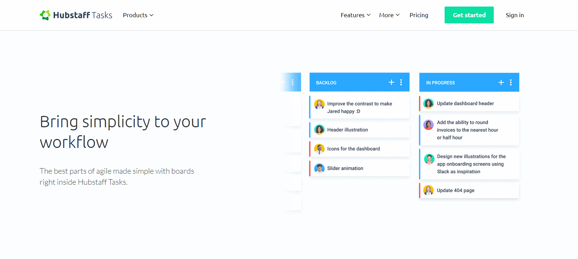Click avatar on 'Icons for the dashboard' card
The image size is (578, 259).
tap(319, 149)
